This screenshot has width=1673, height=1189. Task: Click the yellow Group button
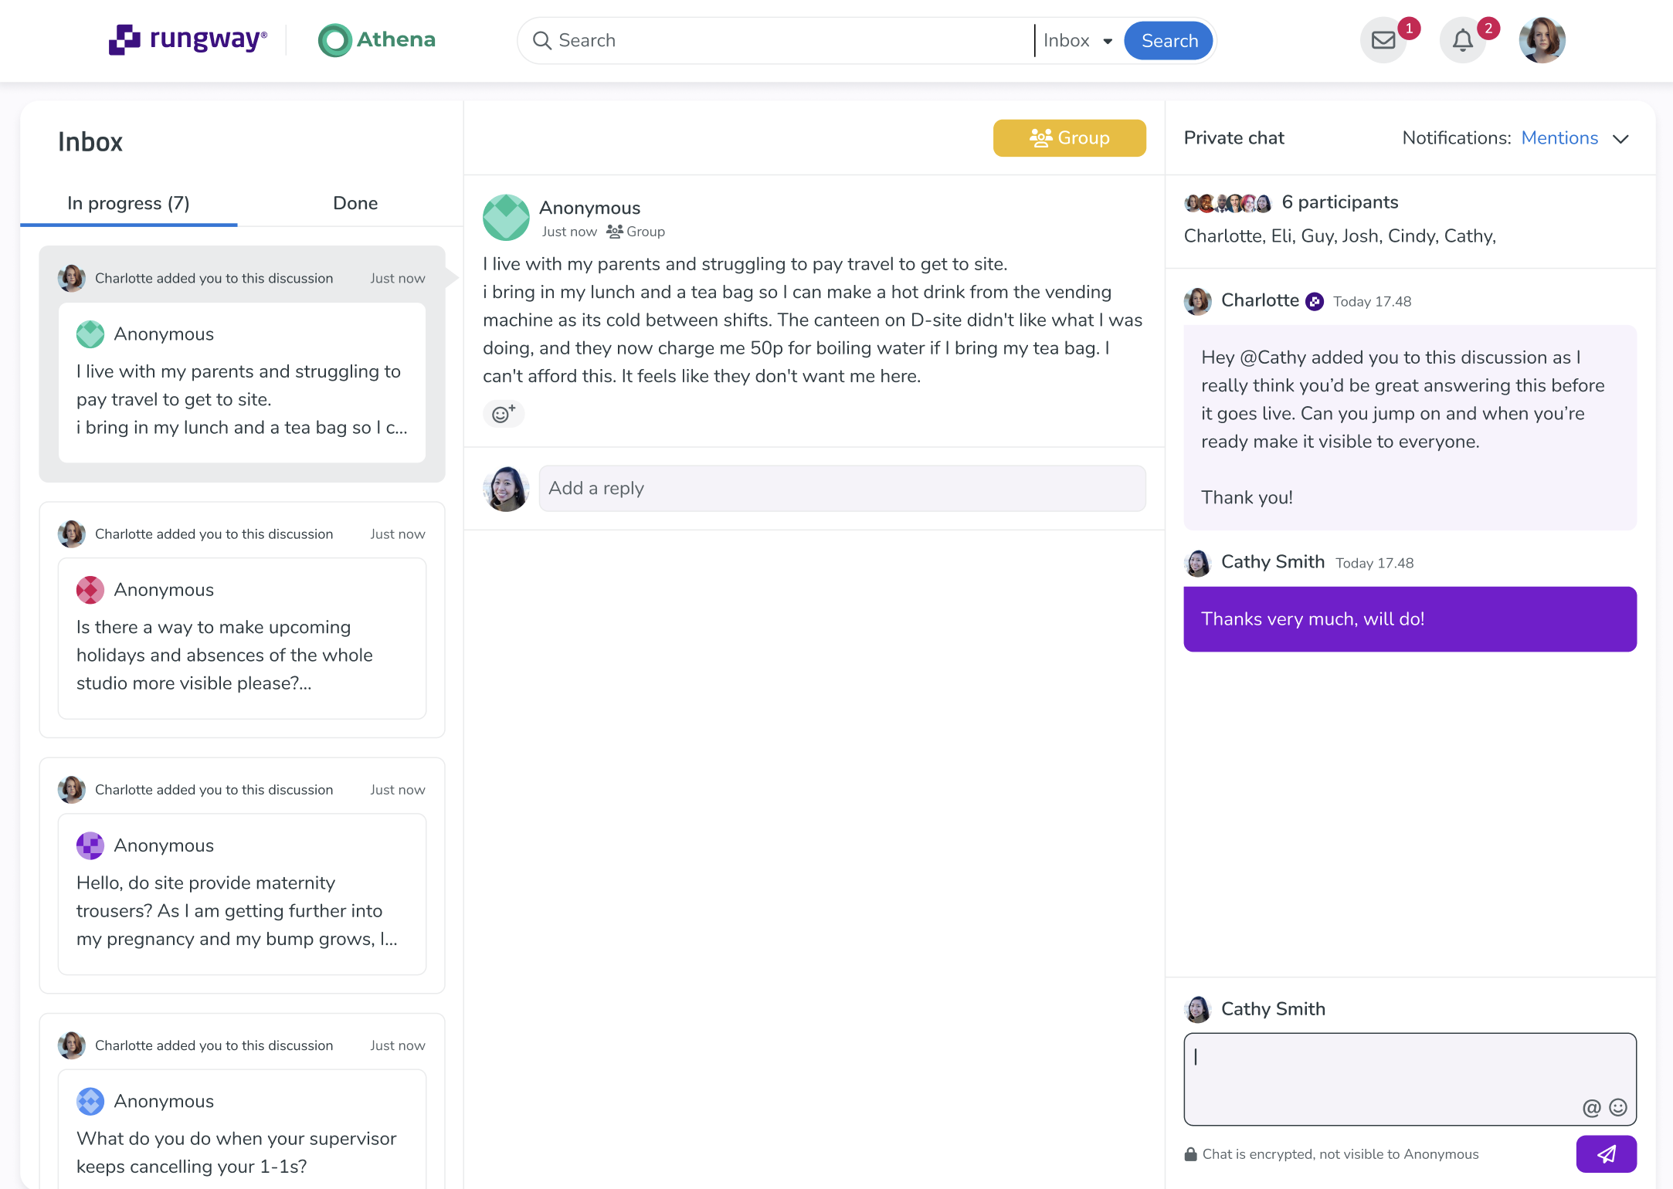[x=1070, y=138]
